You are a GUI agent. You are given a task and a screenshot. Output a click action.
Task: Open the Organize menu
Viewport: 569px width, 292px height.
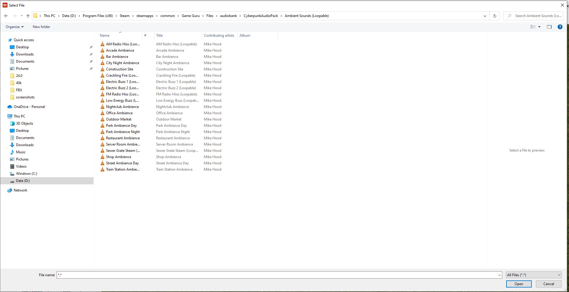tap(15, 27)
